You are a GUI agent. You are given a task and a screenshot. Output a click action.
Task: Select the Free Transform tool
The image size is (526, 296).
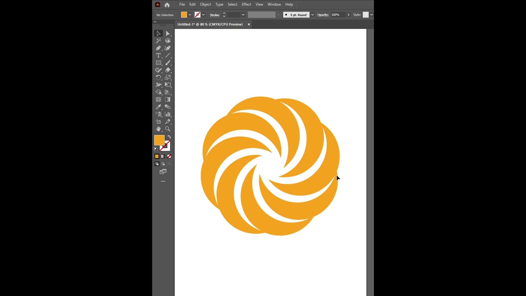click(x=168, y=85)
